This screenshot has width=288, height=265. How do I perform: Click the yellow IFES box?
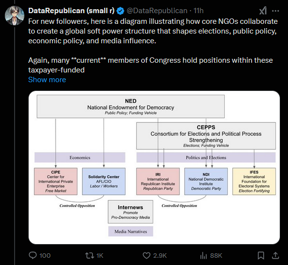point(254,181)
